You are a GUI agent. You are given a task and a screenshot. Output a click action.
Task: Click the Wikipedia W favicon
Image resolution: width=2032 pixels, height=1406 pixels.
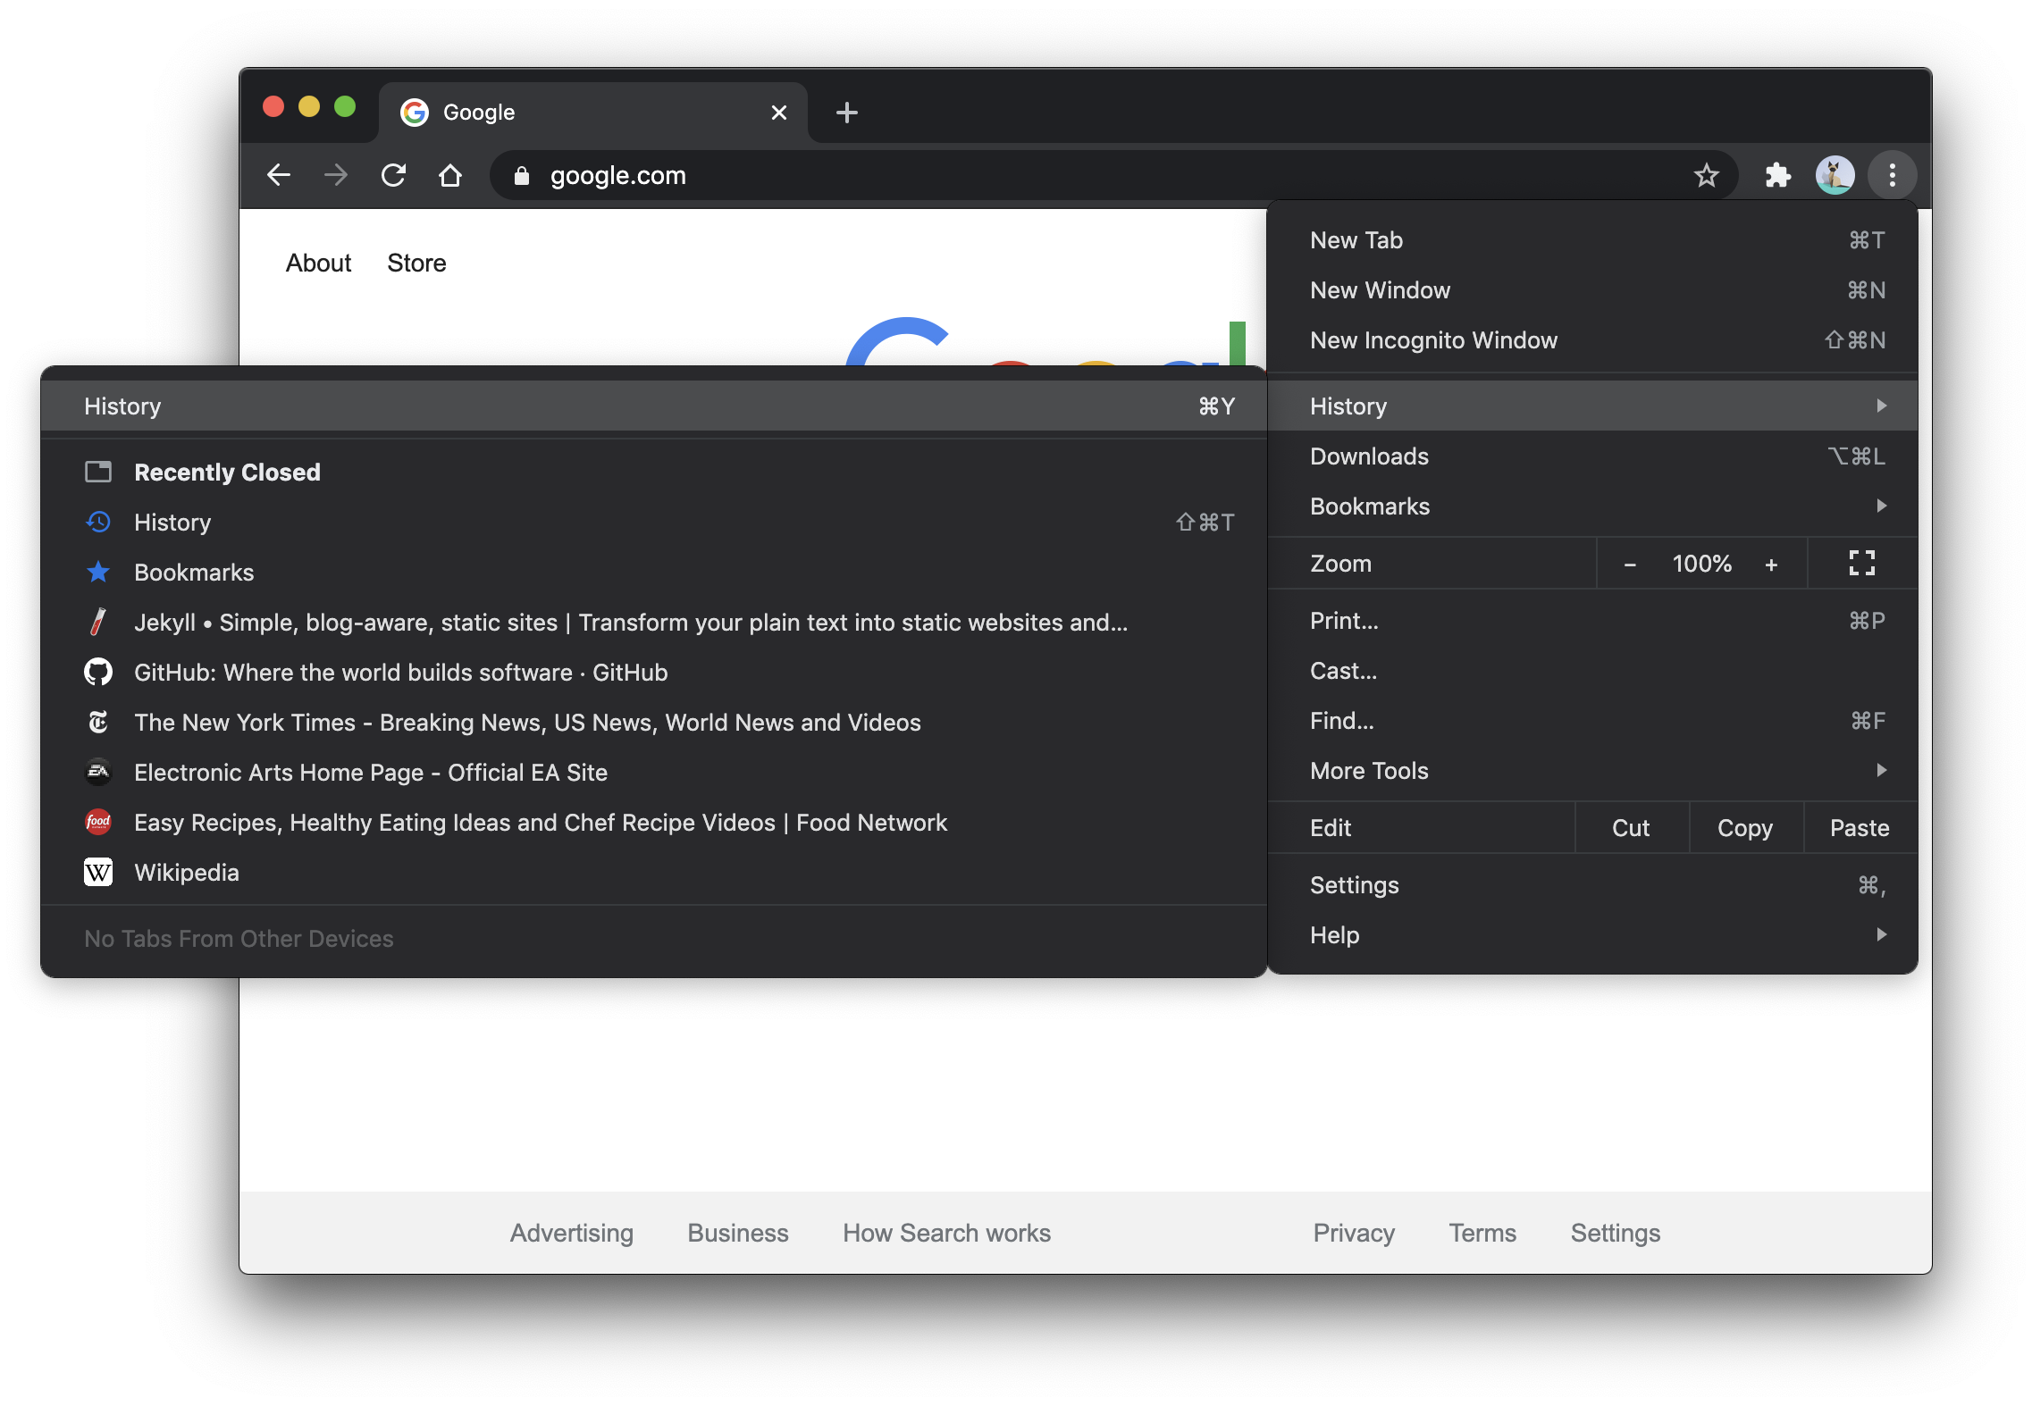pos(98,872)
